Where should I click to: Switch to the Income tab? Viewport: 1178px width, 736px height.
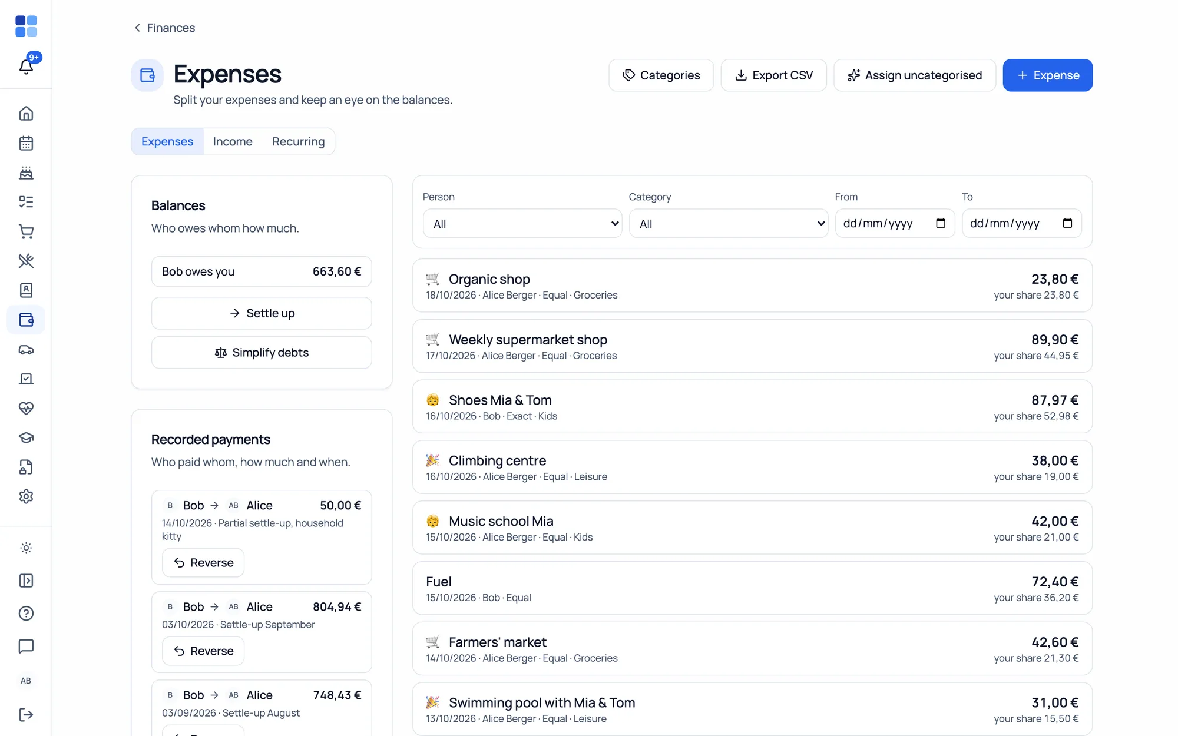[233, 142]
